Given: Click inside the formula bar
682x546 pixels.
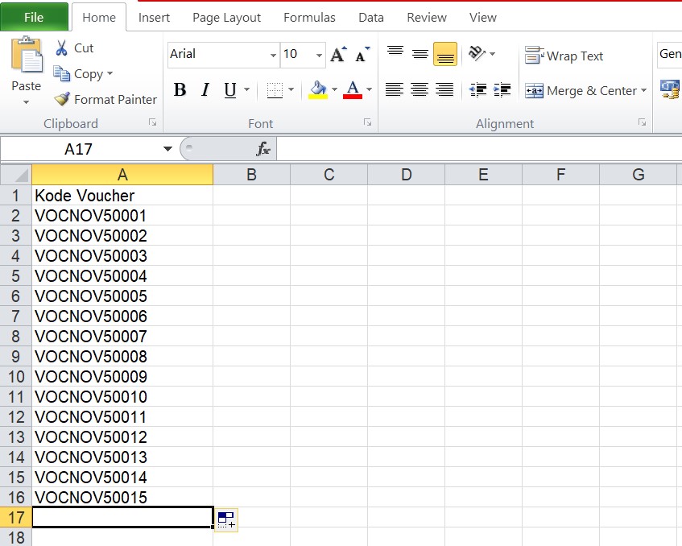Looking at the screenshot, I should (478, 149).
